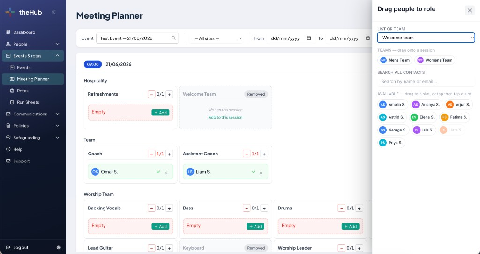
Task: Log out of theHub
Action: coord(17,247)
